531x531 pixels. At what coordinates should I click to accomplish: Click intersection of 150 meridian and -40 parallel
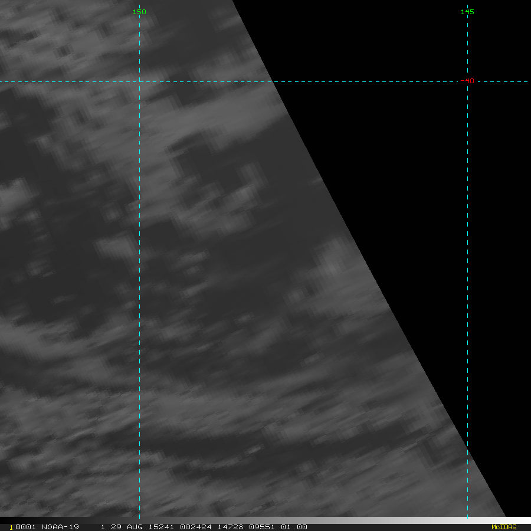139,81
